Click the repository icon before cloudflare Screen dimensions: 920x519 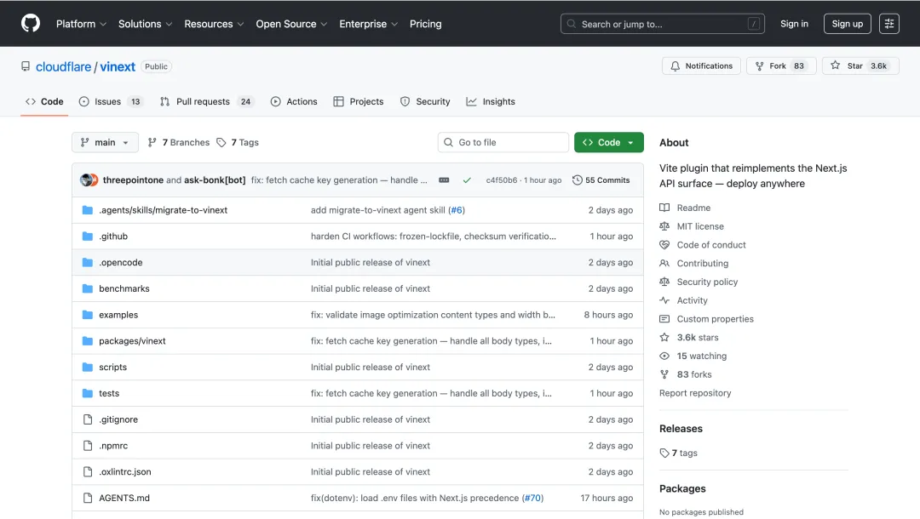tap(26, 66)
